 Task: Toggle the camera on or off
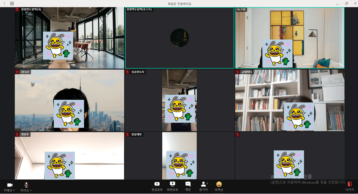[9, 185]
